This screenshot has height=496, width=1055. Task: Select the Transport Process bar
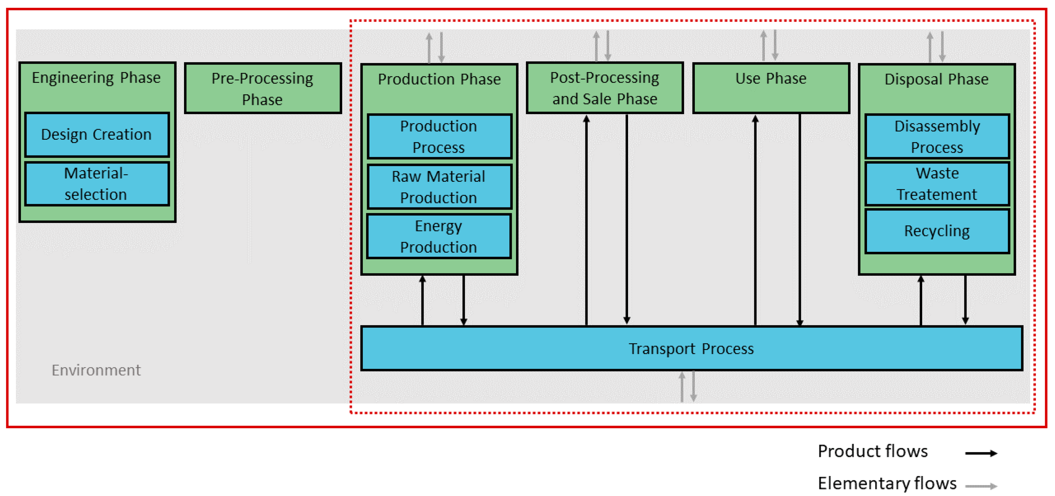[x=691, y=348]
